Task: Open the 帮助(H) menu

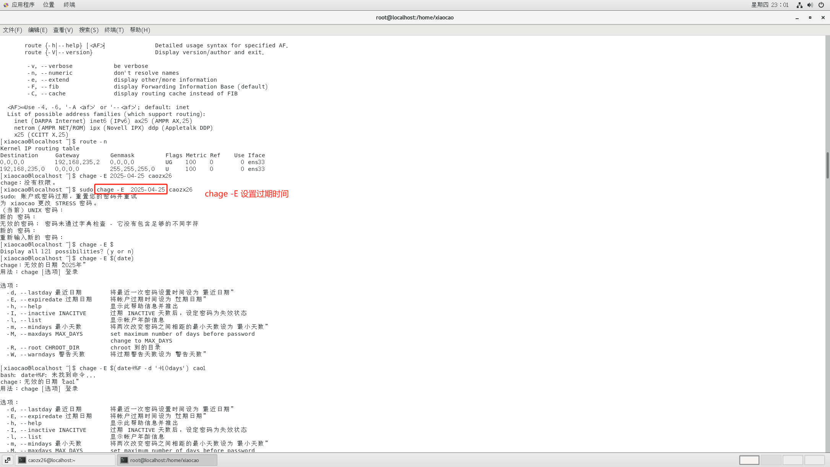Action: [139, 30]
